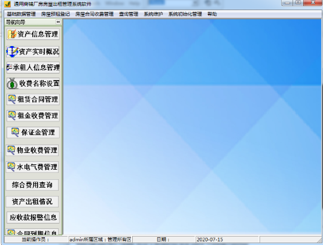Click the magnifier icon on 保证金管理

point(15,132)
